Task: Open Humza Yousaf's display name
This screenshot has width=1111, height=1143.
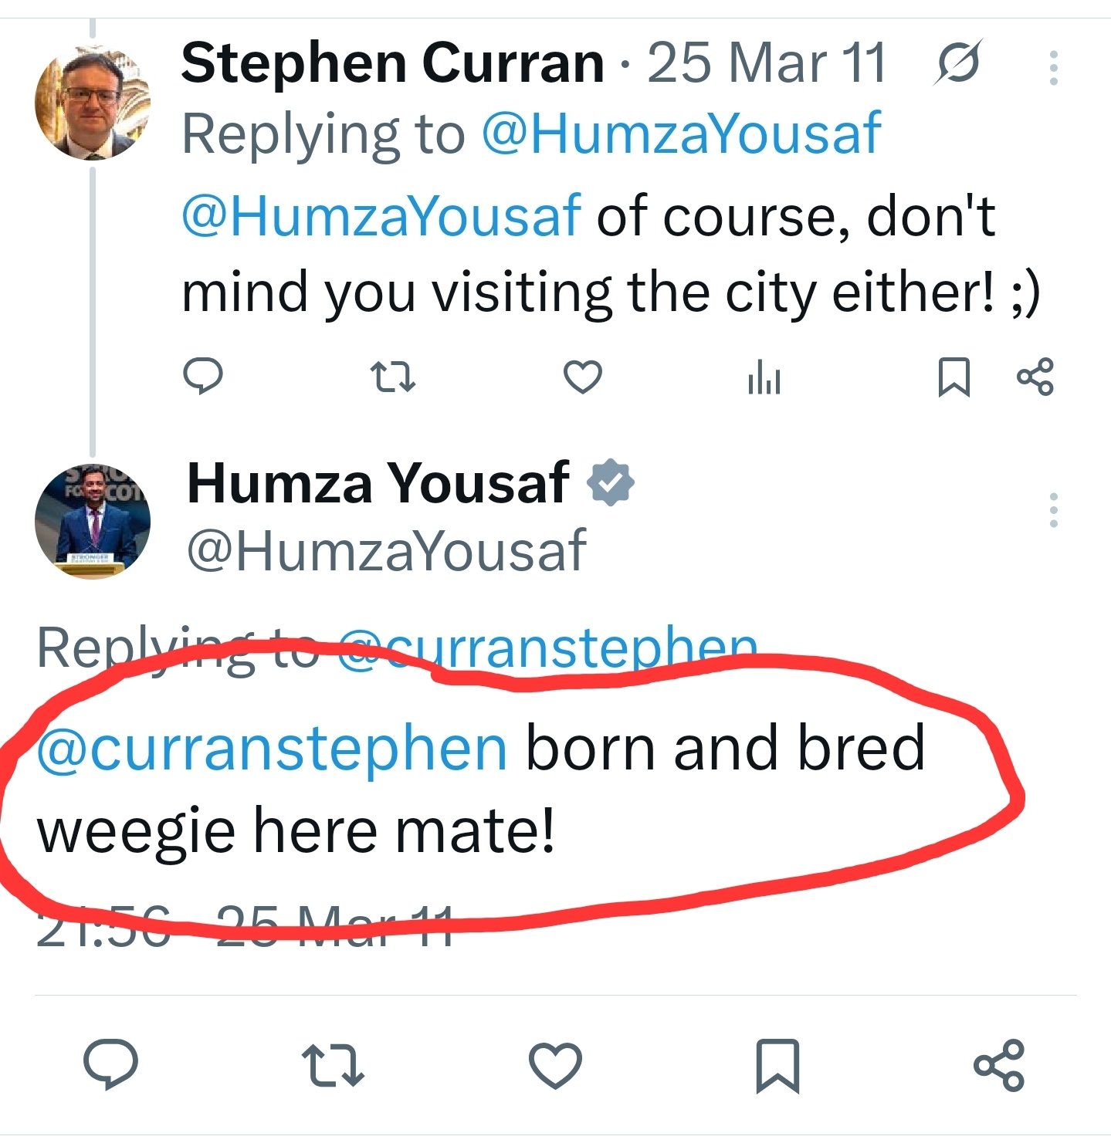Action: pos(378,483)
